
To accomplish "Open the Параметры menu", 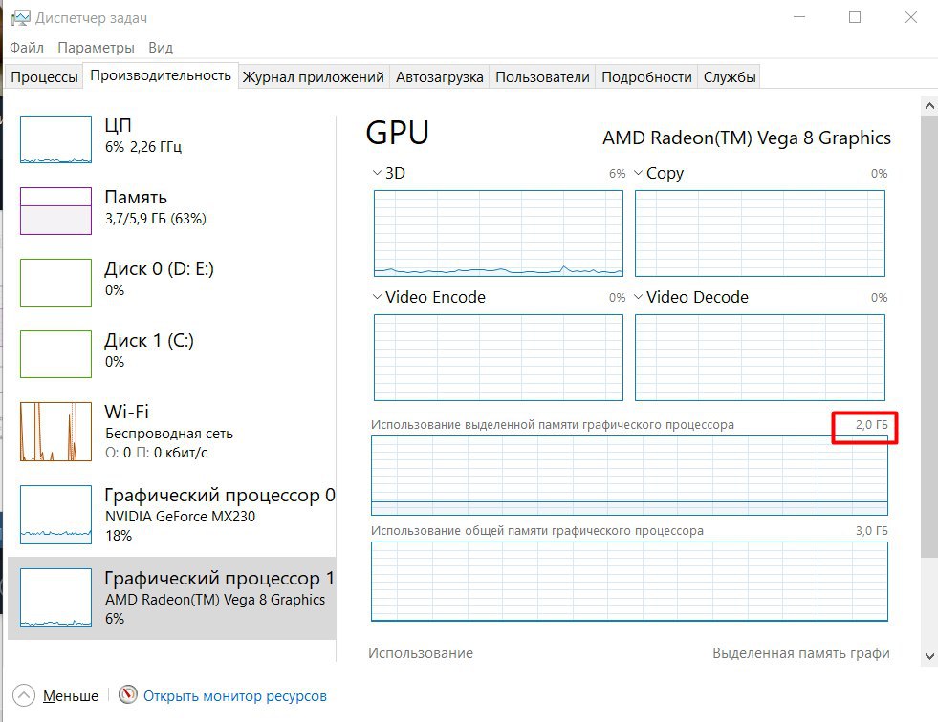I will 96,47.
